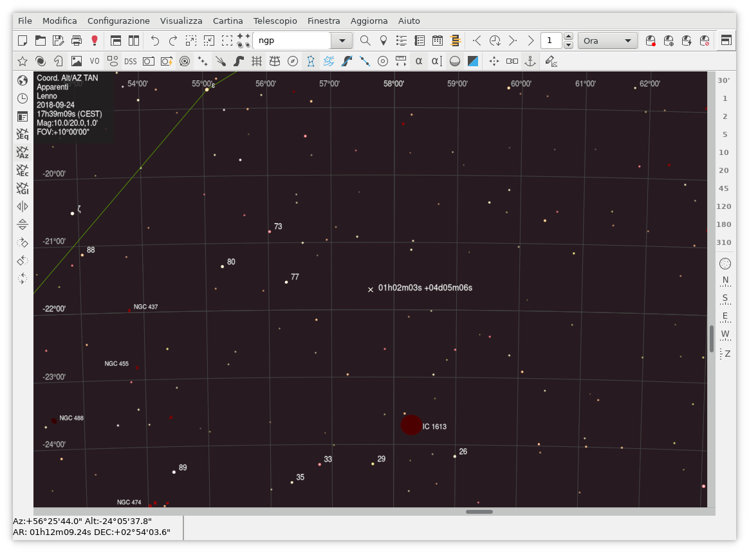Click the sky background color icon
749x553 pixels.
(x=473, y=61)
